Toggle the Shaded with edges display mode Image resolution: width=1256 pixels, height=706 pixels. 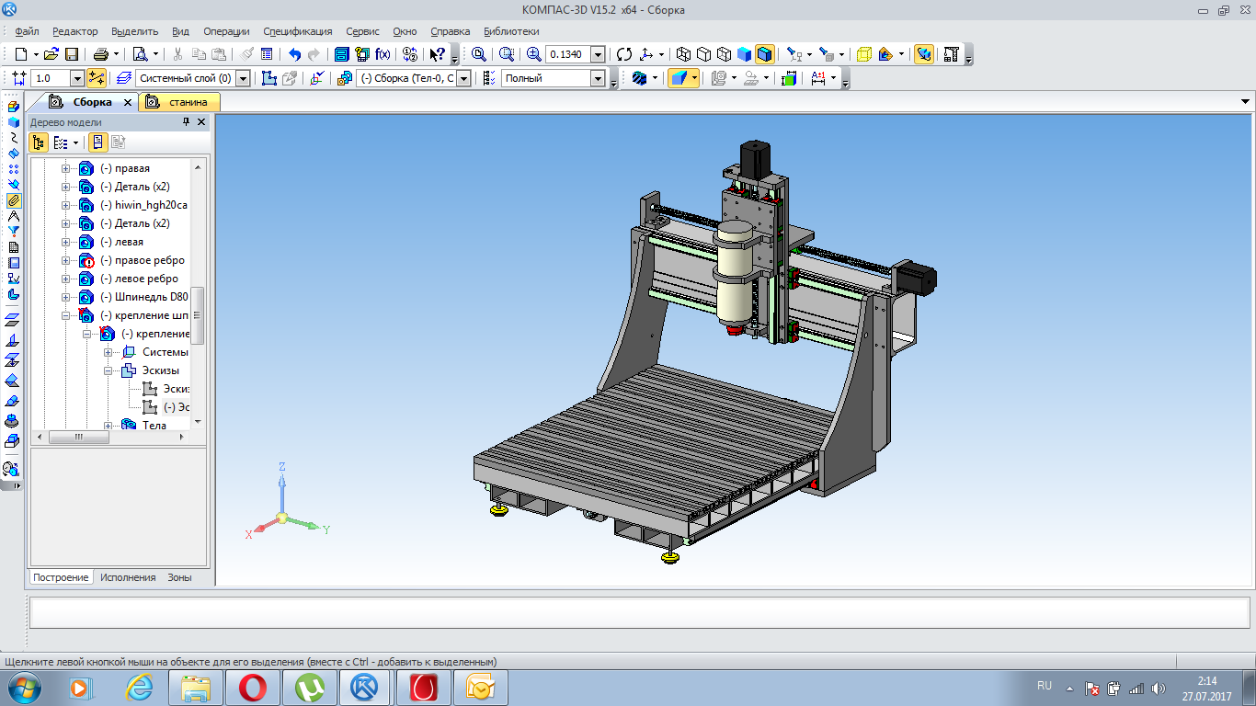click(765, 54)
